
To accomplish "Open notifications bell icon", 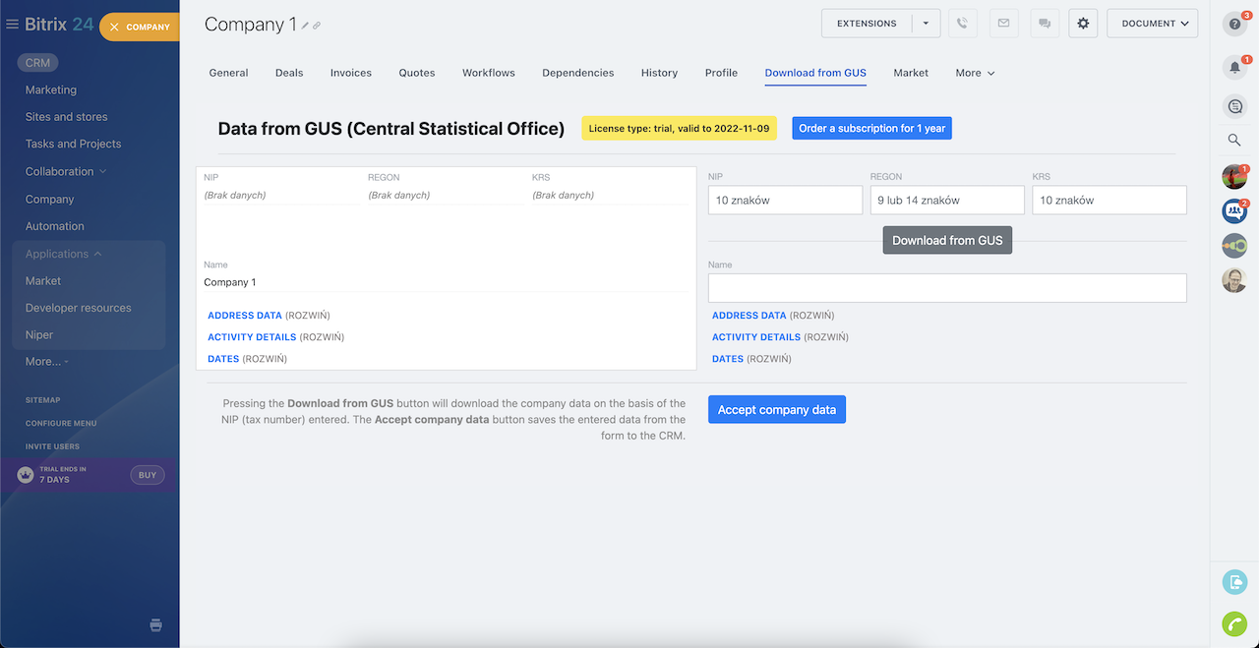I will [1234, 68].
